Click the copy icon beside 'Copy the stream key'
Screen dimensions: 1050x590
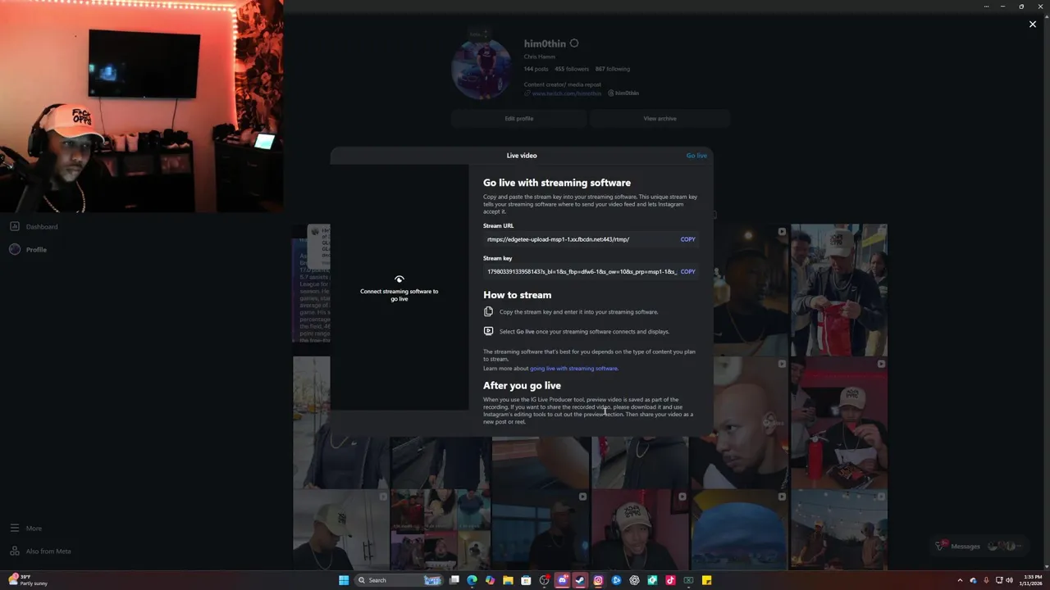488,311
